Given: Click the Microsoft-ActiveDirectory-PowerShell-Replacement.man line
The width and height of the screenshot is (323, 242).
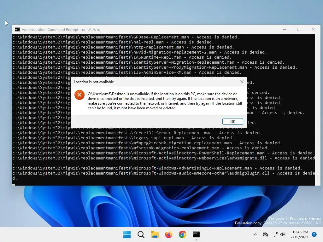Looking at the screenshot, I should click(x=164, y=153).
